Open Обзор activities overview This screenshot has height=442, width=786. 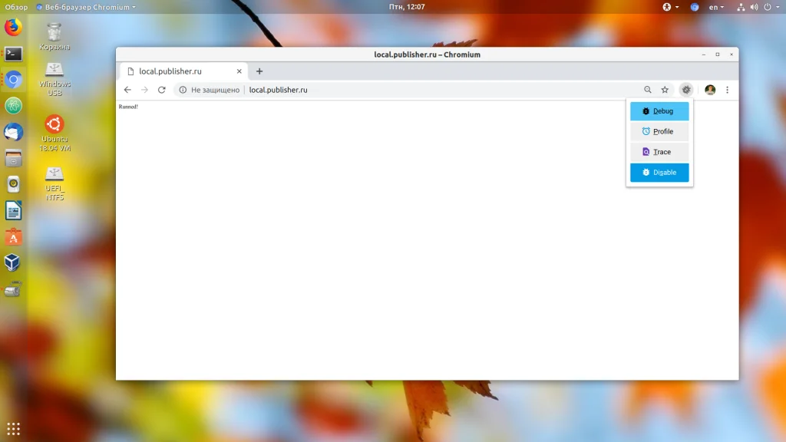(x=16, y=7)
